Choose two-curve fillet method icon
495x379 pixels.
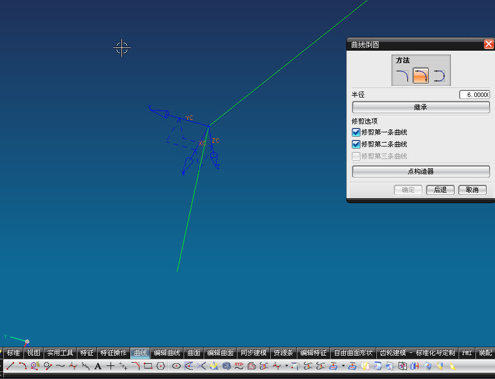pyautogui.click(x=420, y=76)
